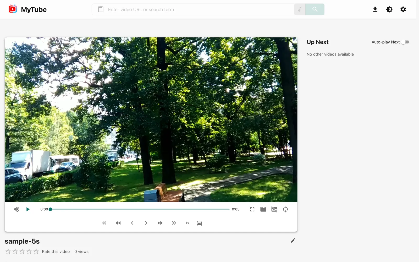
Task: Step forward with single right chevron
Action: coord(146,223)
